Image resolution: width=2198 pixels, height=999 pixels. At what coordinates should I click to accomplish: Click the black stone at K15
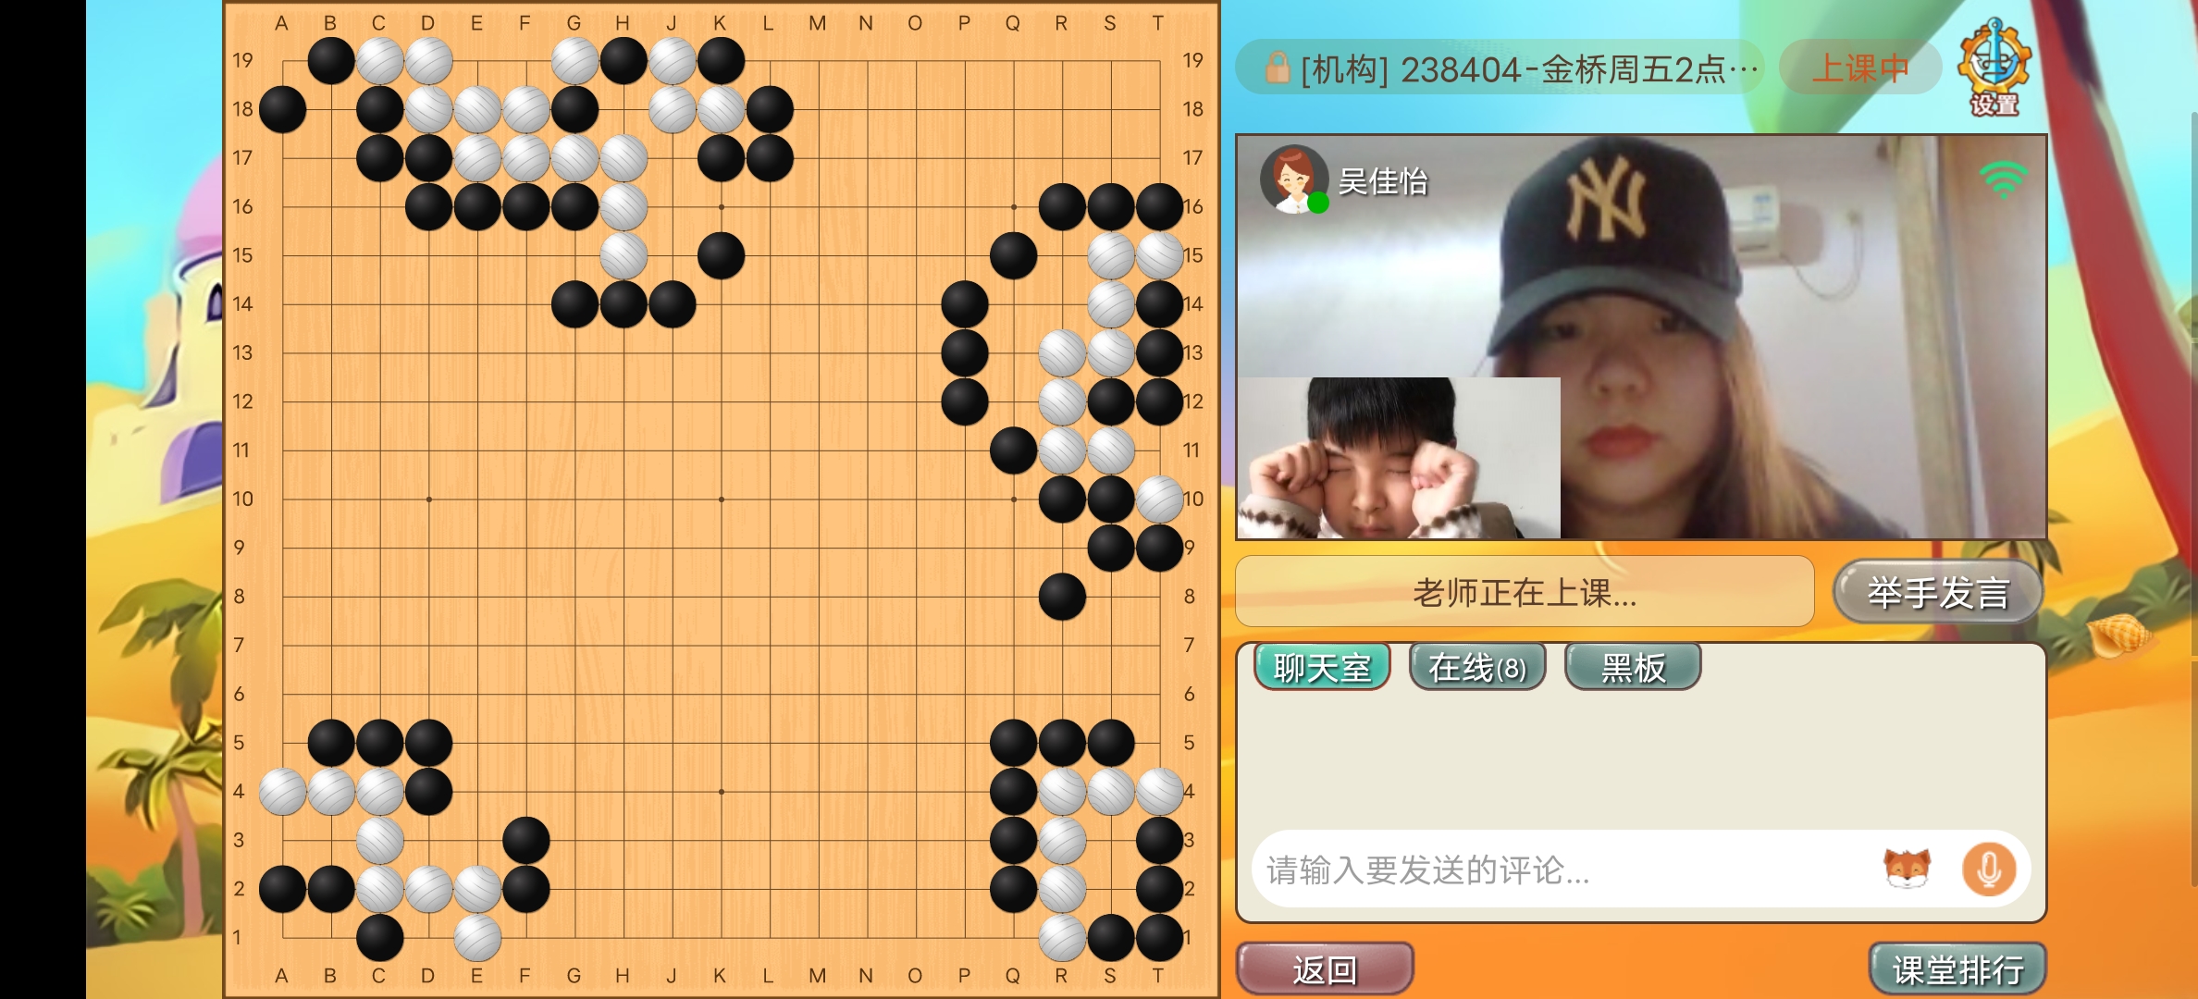(721, 255)
